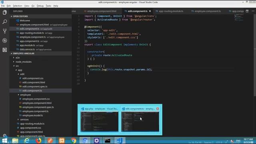Close the edit.component.ts tab
The height and width of the screenshot is (144, 256).
click(x=150, y=11)
